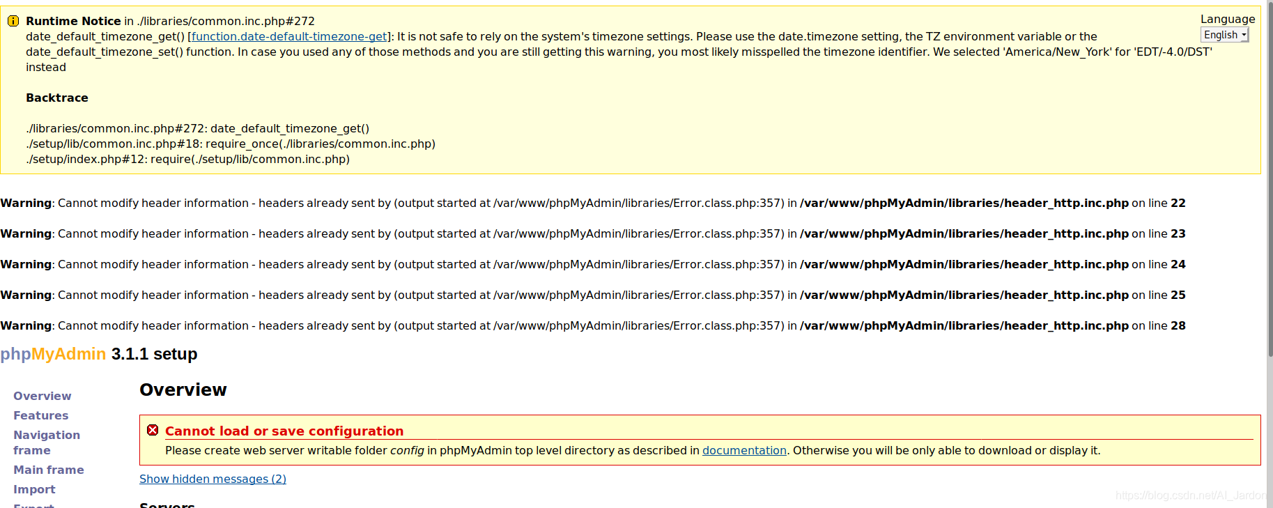Image resolution: width=1273 pixels, height=508 pixels.
Task: Click backtrace line ./setup/lib/common.inc.php#18
Action: (x=231, y=144)
